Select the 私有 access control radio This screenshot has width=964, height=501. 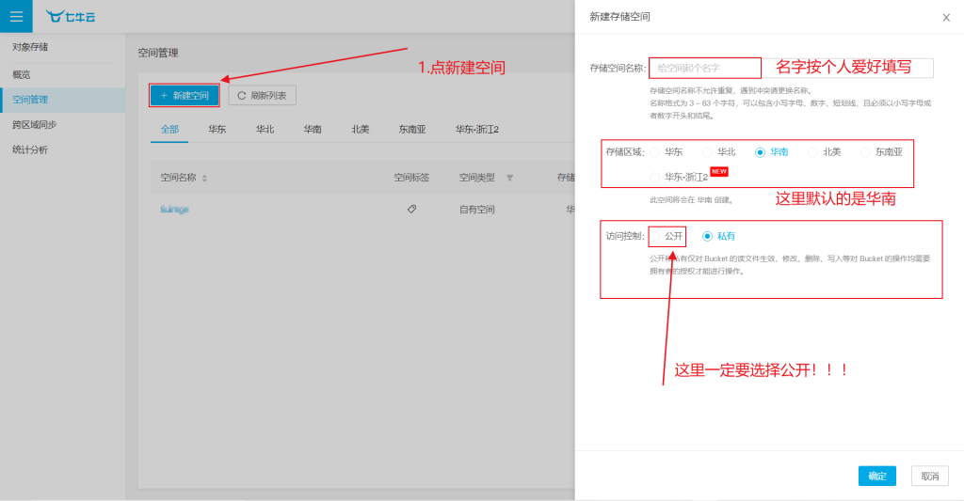(708, 237)
